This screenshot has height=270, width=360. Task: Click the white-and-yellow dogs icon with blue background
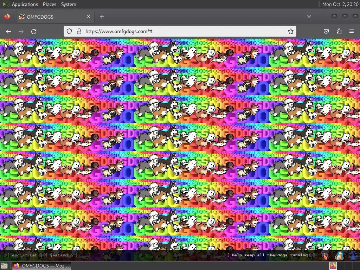339,256
